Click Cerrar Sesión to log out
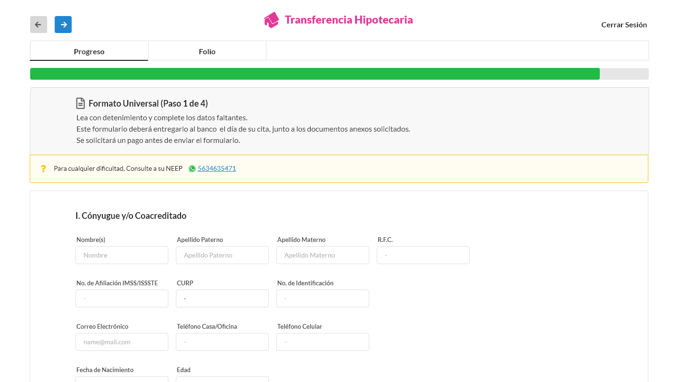 tap(624, 25)
